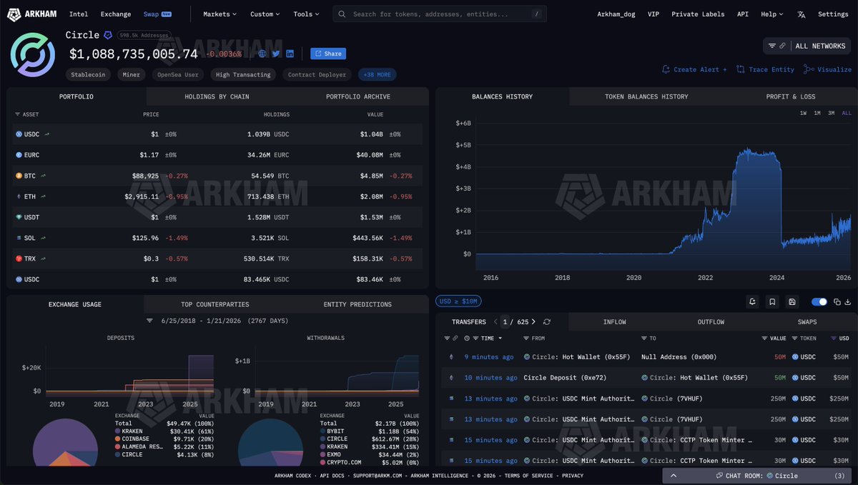Viewport: 858px width, 485px height.
Task: Click the Asset column filter icon
Action: [17, 114]
